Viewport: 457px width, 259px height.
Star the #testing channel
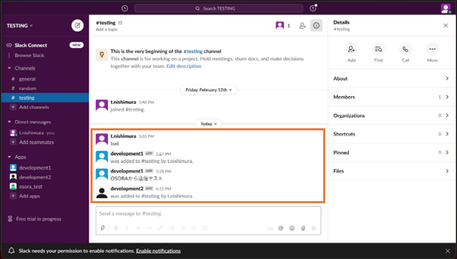coord(121,23)
